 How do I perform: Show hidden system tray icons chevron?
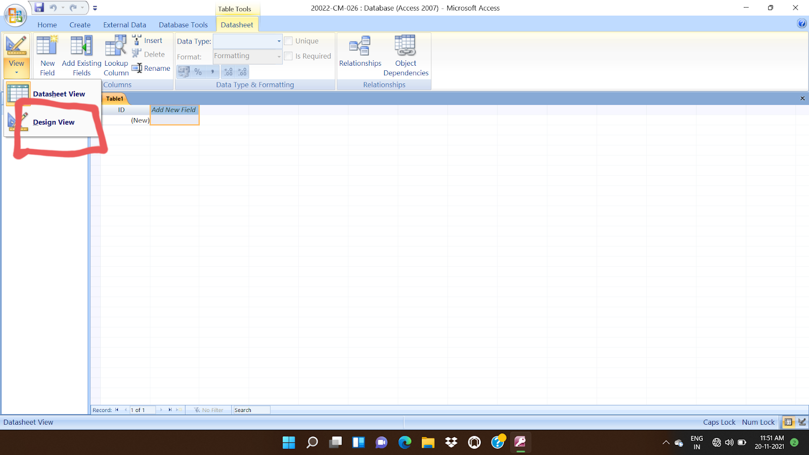click(x=666, y=442)
